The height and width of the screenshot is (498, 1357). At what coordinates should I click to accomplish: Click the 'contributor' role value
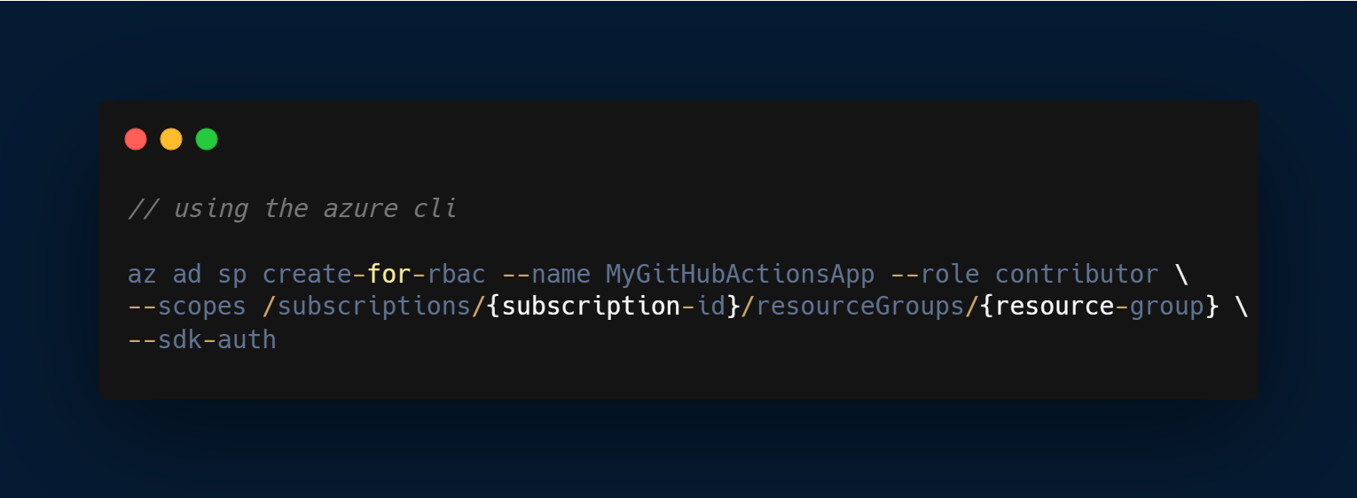coord(1077,274)
